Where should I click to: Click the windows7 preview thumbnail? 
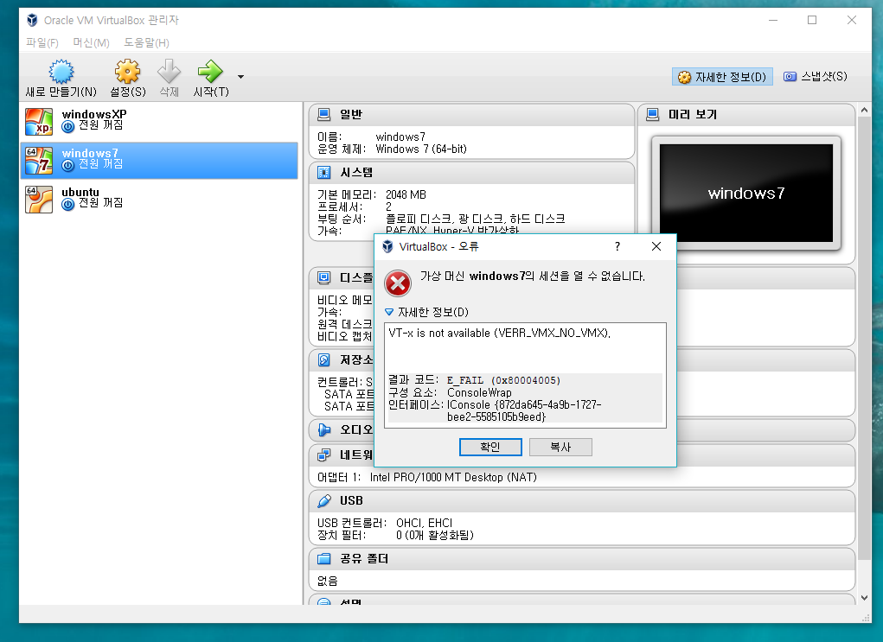[746, 193]
